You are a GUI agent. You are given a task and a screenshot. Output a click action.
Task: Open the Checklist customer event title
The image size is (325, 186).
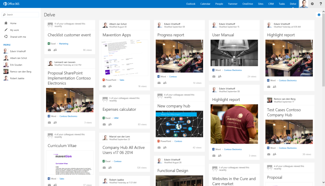coord(69,35)
